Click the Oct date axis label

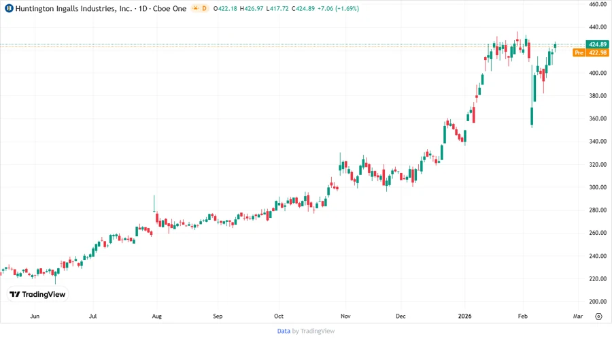(x=279, y=316)
